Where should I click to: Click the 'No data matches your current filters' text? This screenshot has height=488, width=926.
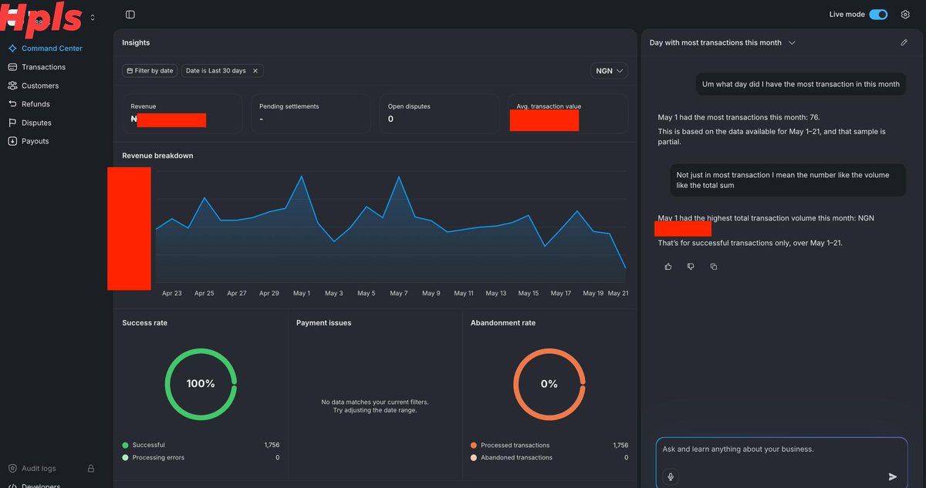(375, 402)
